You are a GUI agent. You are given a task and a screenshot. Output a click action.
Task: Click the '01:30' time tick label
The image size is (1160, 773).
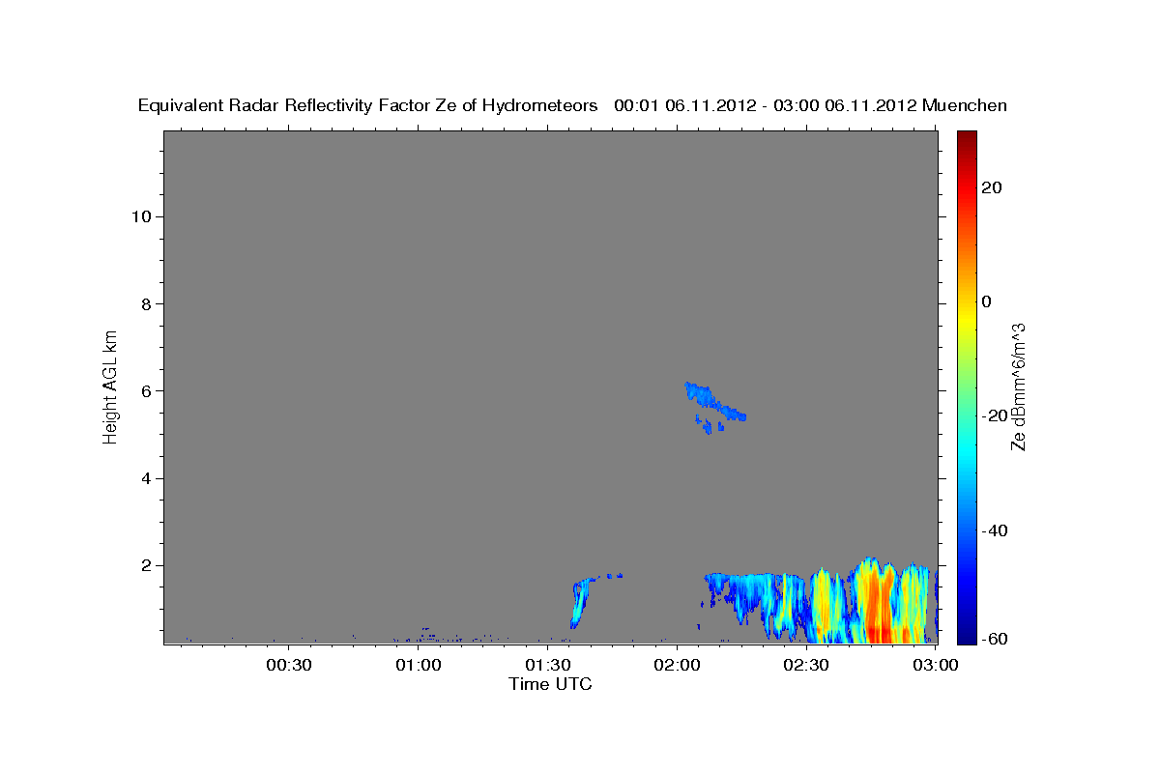click(x=548, y=665)
